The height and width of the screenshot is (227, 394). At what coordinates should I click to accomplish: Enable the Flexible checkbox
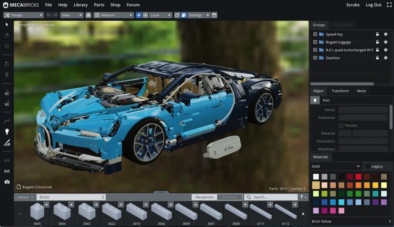click(x=341, y=126)
